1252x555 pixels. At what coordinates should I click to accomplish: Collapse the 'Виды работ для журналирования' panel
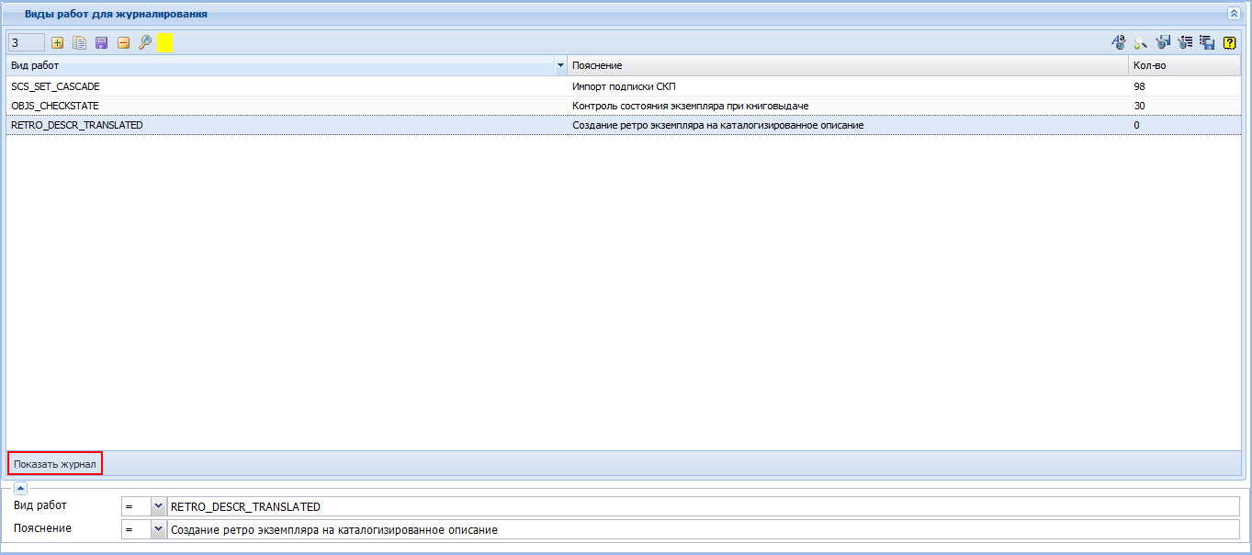coord(1234,14)
